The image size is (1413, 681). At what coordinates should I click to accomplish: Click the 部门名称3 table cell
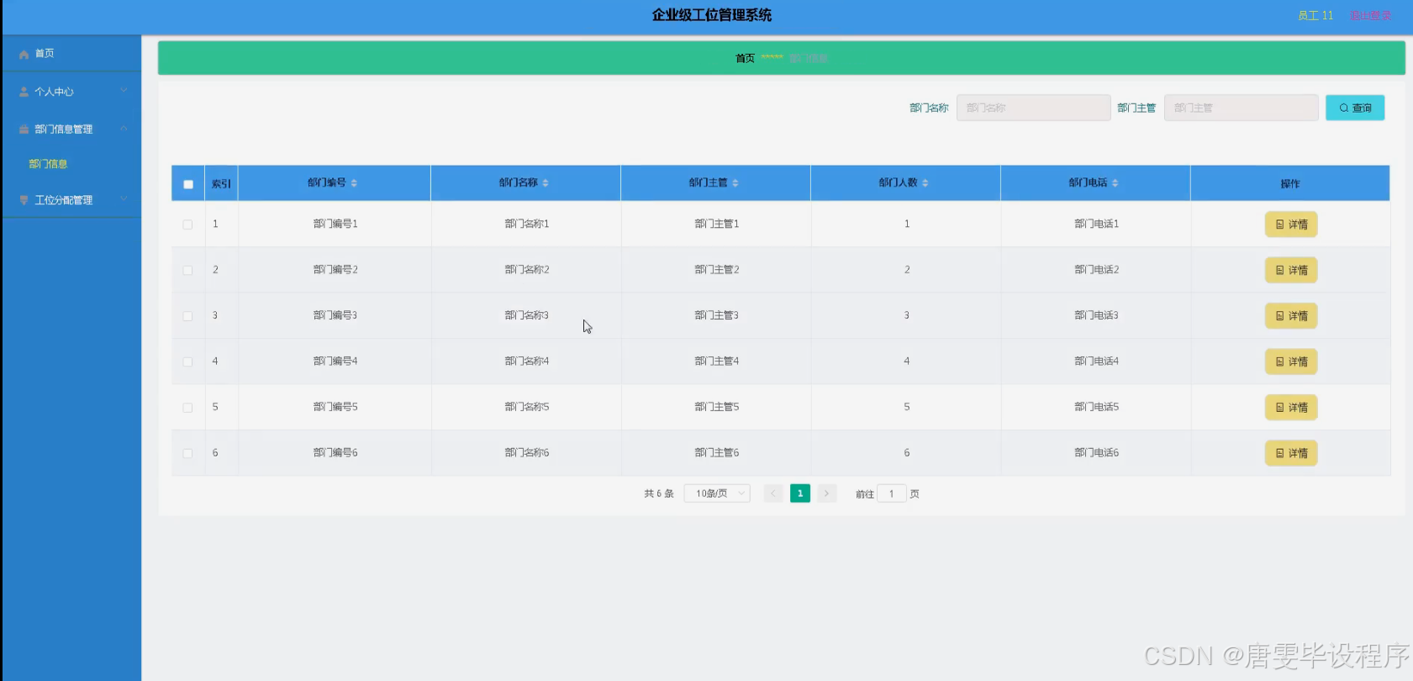[x=527, y=315]
